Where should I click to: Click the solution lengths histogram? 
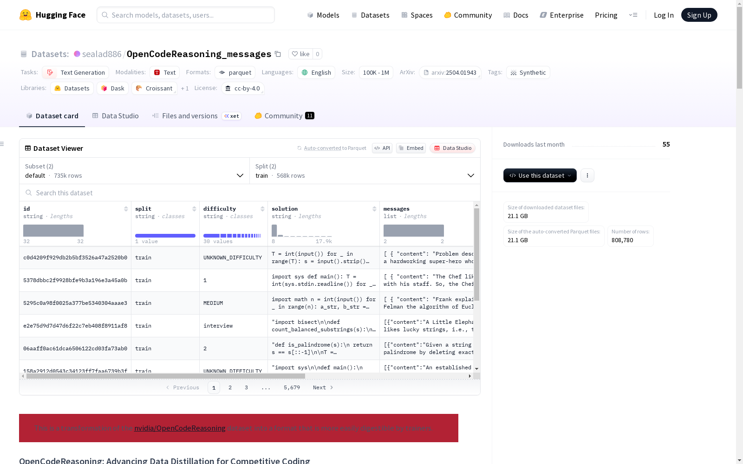click(x=302, y=231)
